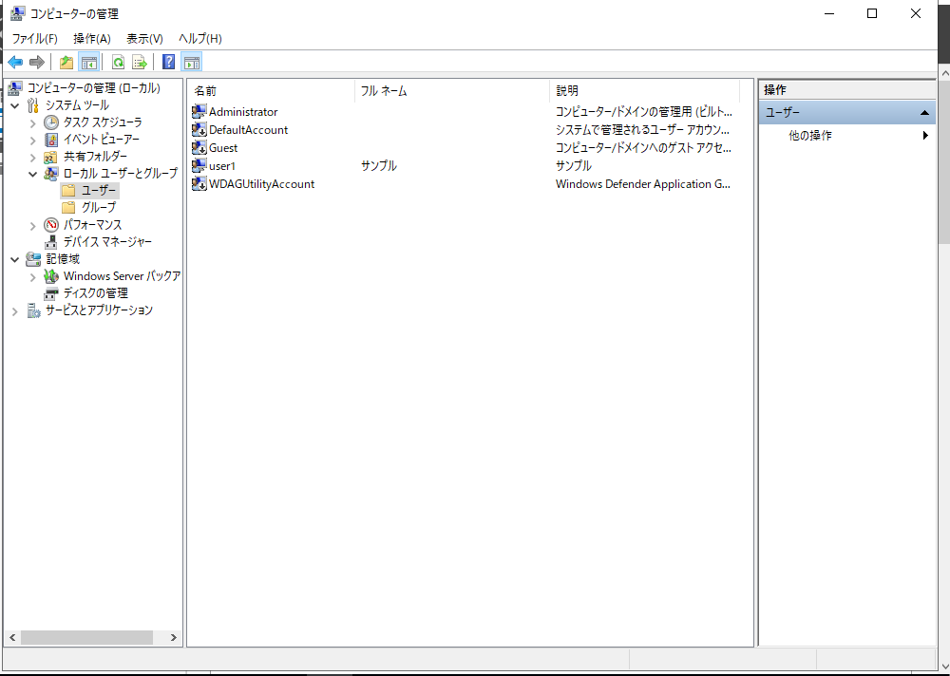Expand the Windows Server バックアップ node
The image size is (950, 676).
(33, 277)
